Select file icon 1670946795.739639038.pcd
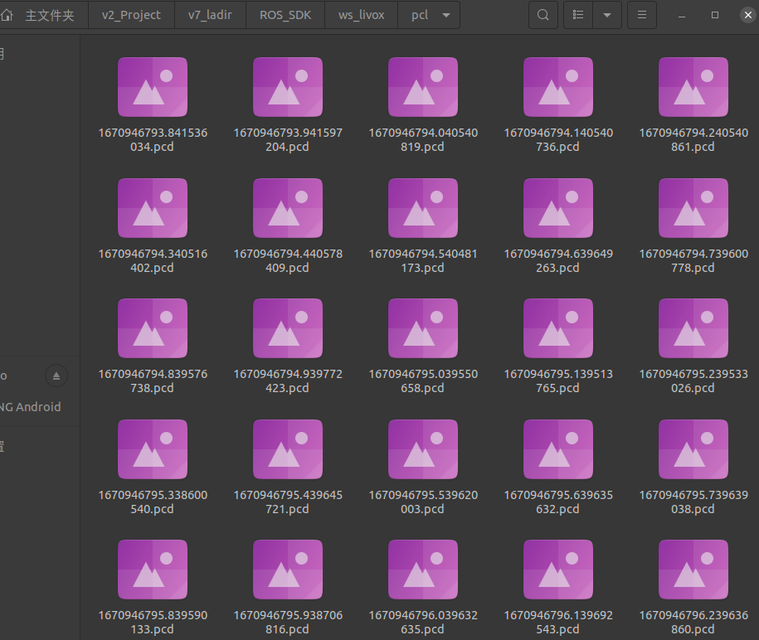 [693, 449]
